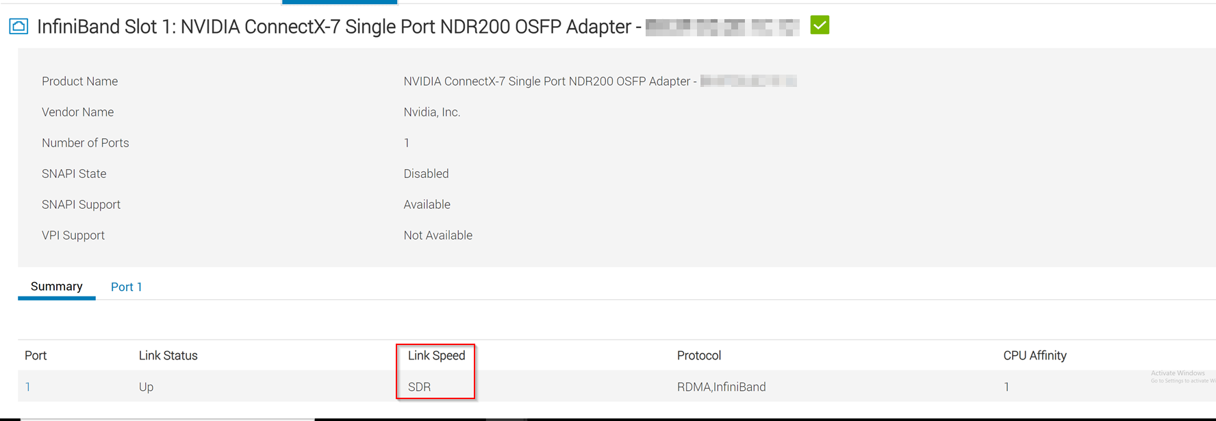The height and width of the screenshot is (421, 1216).
Task: Sort the table by Link Status column
Action: click(x=168, y=355)
